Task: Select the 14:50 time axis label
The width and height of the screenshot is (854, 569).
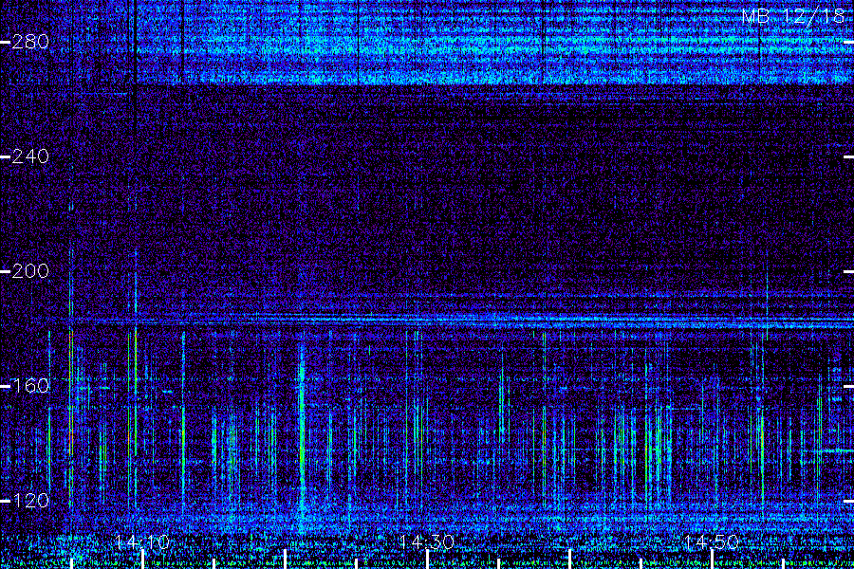Action: coord(711,542)
